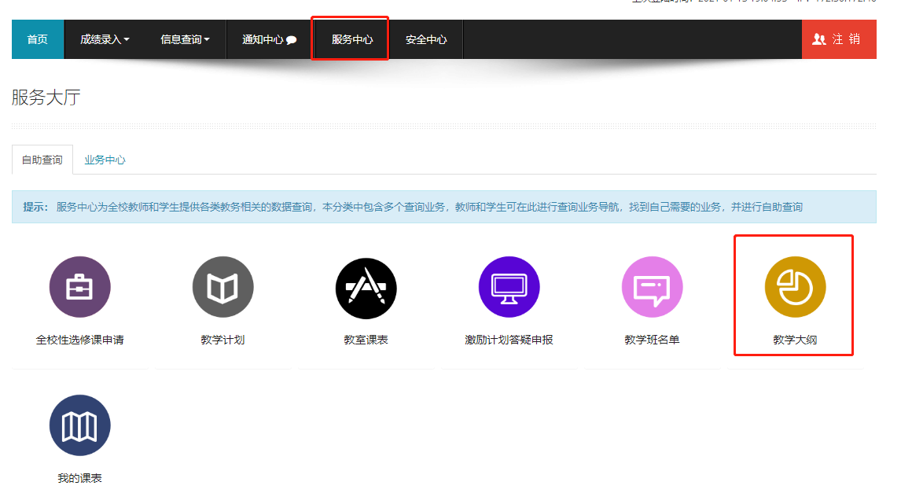Click the 教学大纲 text label

[x=795, y=340]
